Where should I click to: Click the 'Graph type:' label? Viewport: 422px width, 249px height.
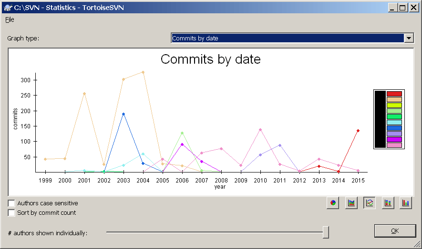point(23,38)
